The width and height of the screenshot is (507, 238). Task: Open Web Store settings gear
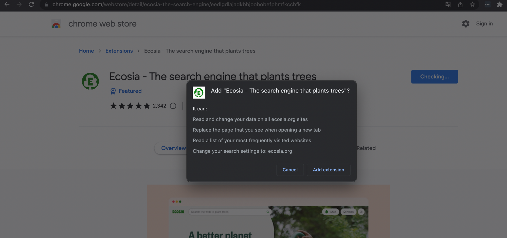coord(465,24)
